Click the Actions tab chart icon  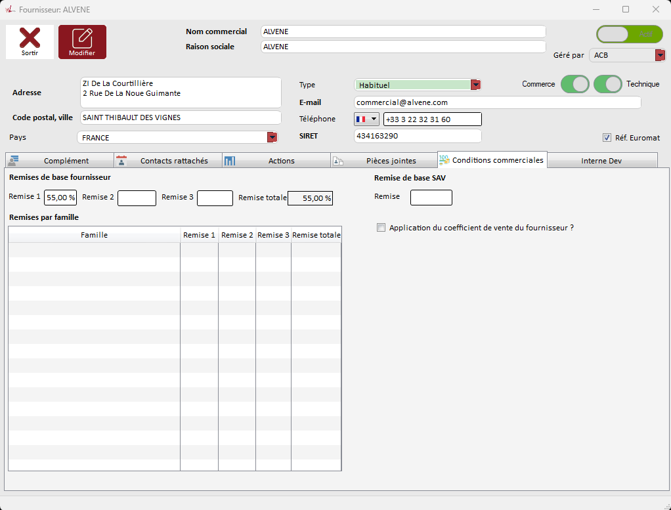[230, 161]
